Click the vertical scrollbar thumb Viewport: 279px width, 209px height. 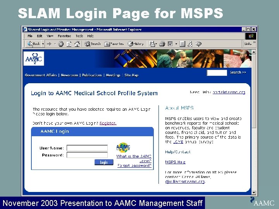(254, 91)
